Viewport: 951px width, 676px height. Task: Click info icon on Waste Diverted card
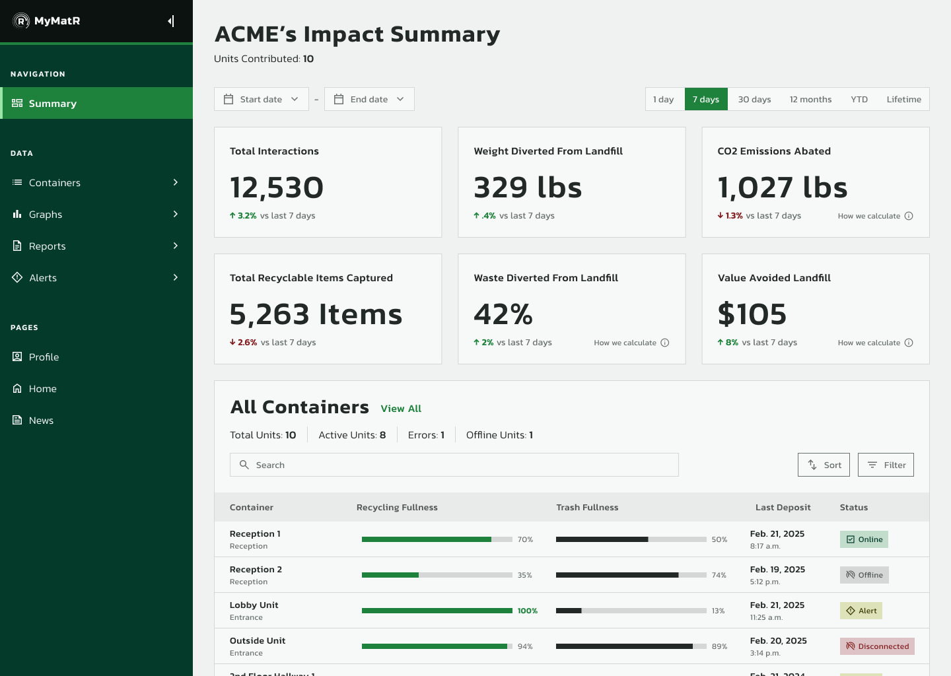[665, 343]
